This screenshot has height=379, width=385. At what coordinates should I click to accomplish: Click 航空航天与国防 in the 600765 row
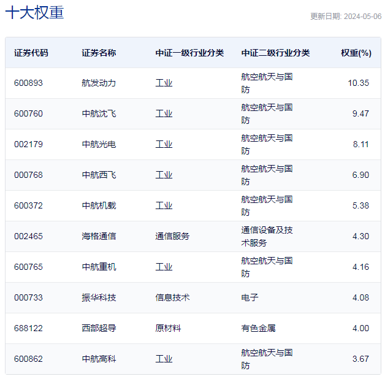coord(267,267)
